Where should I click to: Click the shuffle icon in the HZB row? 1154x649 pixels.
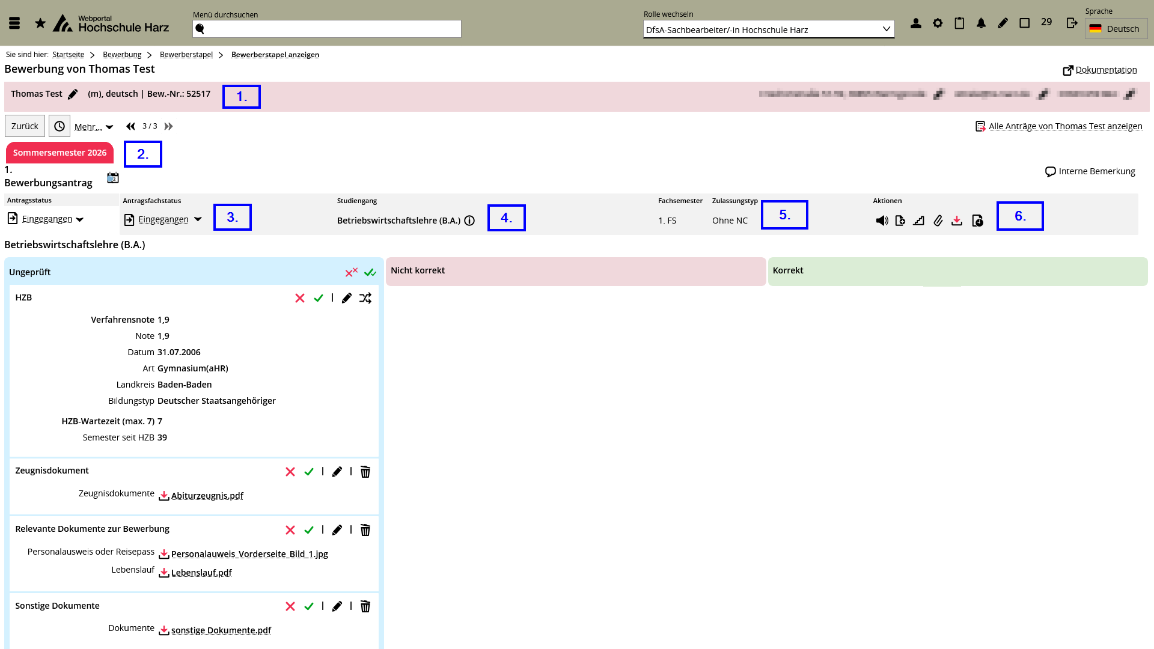pyautogui.click(x=365, y=298)
